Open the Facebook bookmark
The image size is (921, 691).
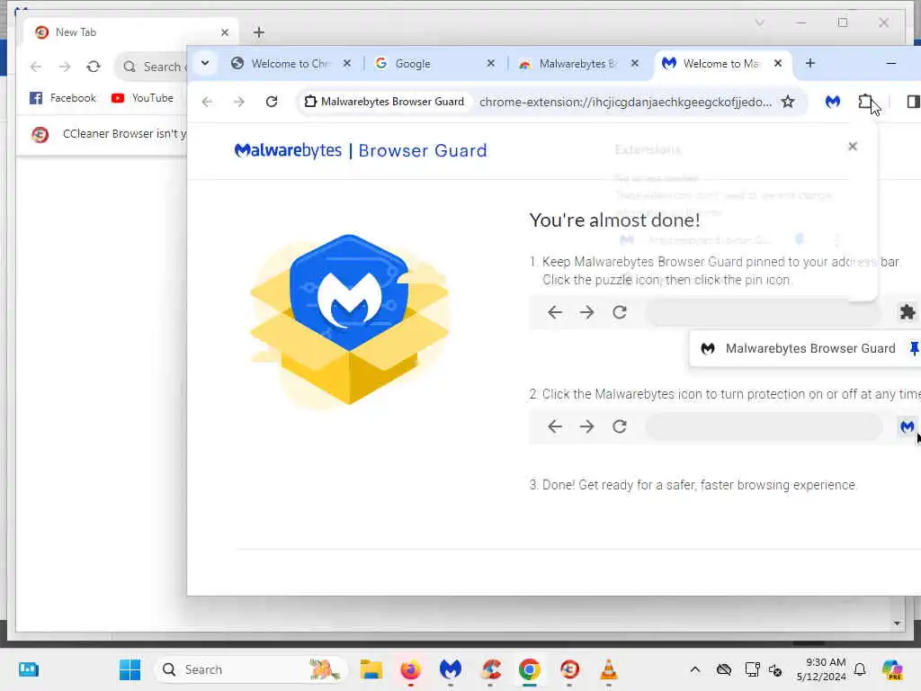point(62,97)
